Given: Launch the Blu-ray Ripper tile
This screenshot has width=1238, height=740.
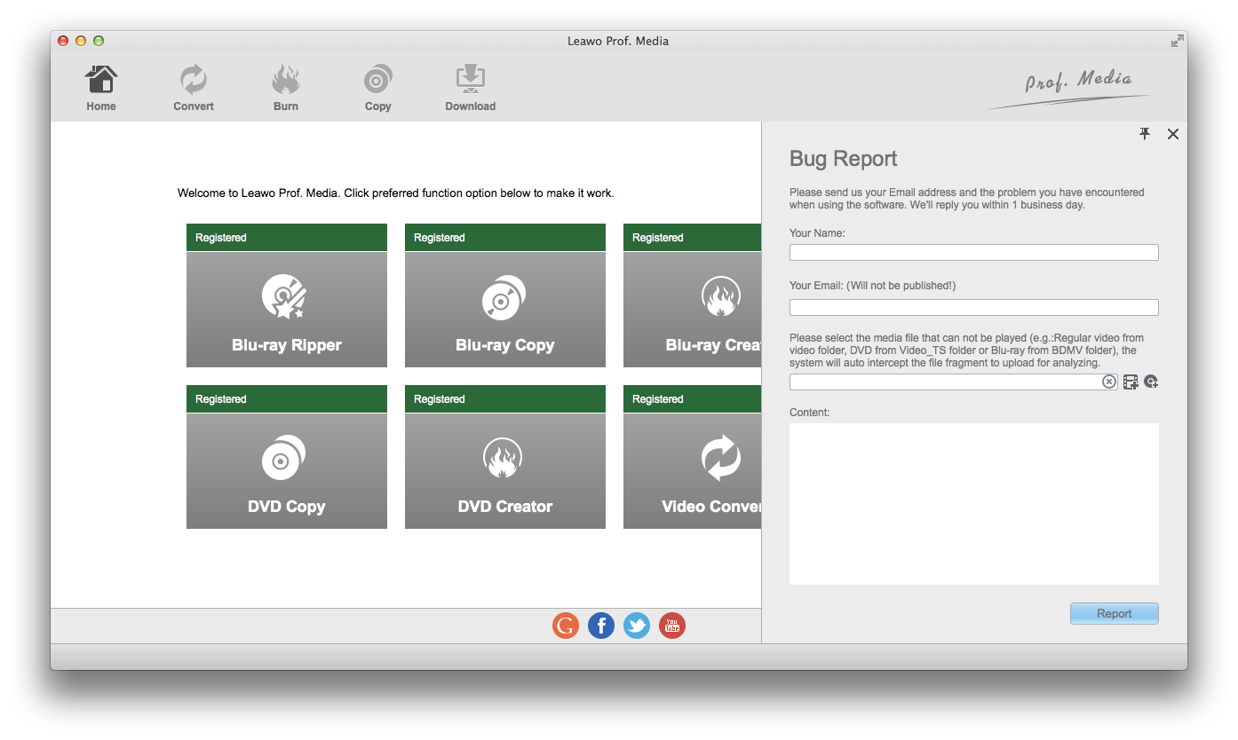Looking at the screenshot, I should (287, 309).
